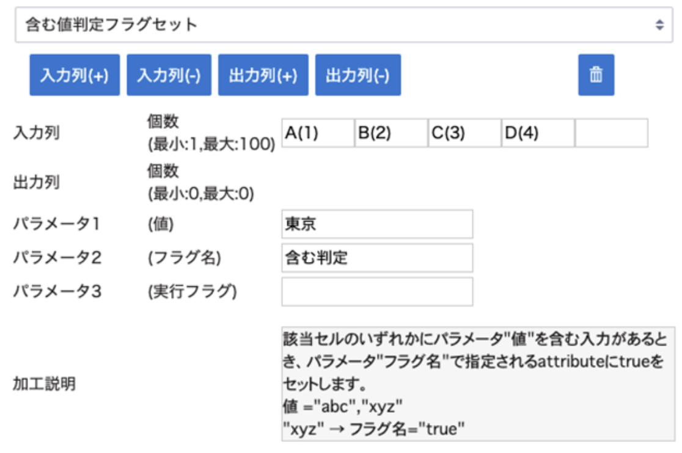Delete this step with the trash icon
The height and width of the screenshot is (453, 682).
pos(596,75)
